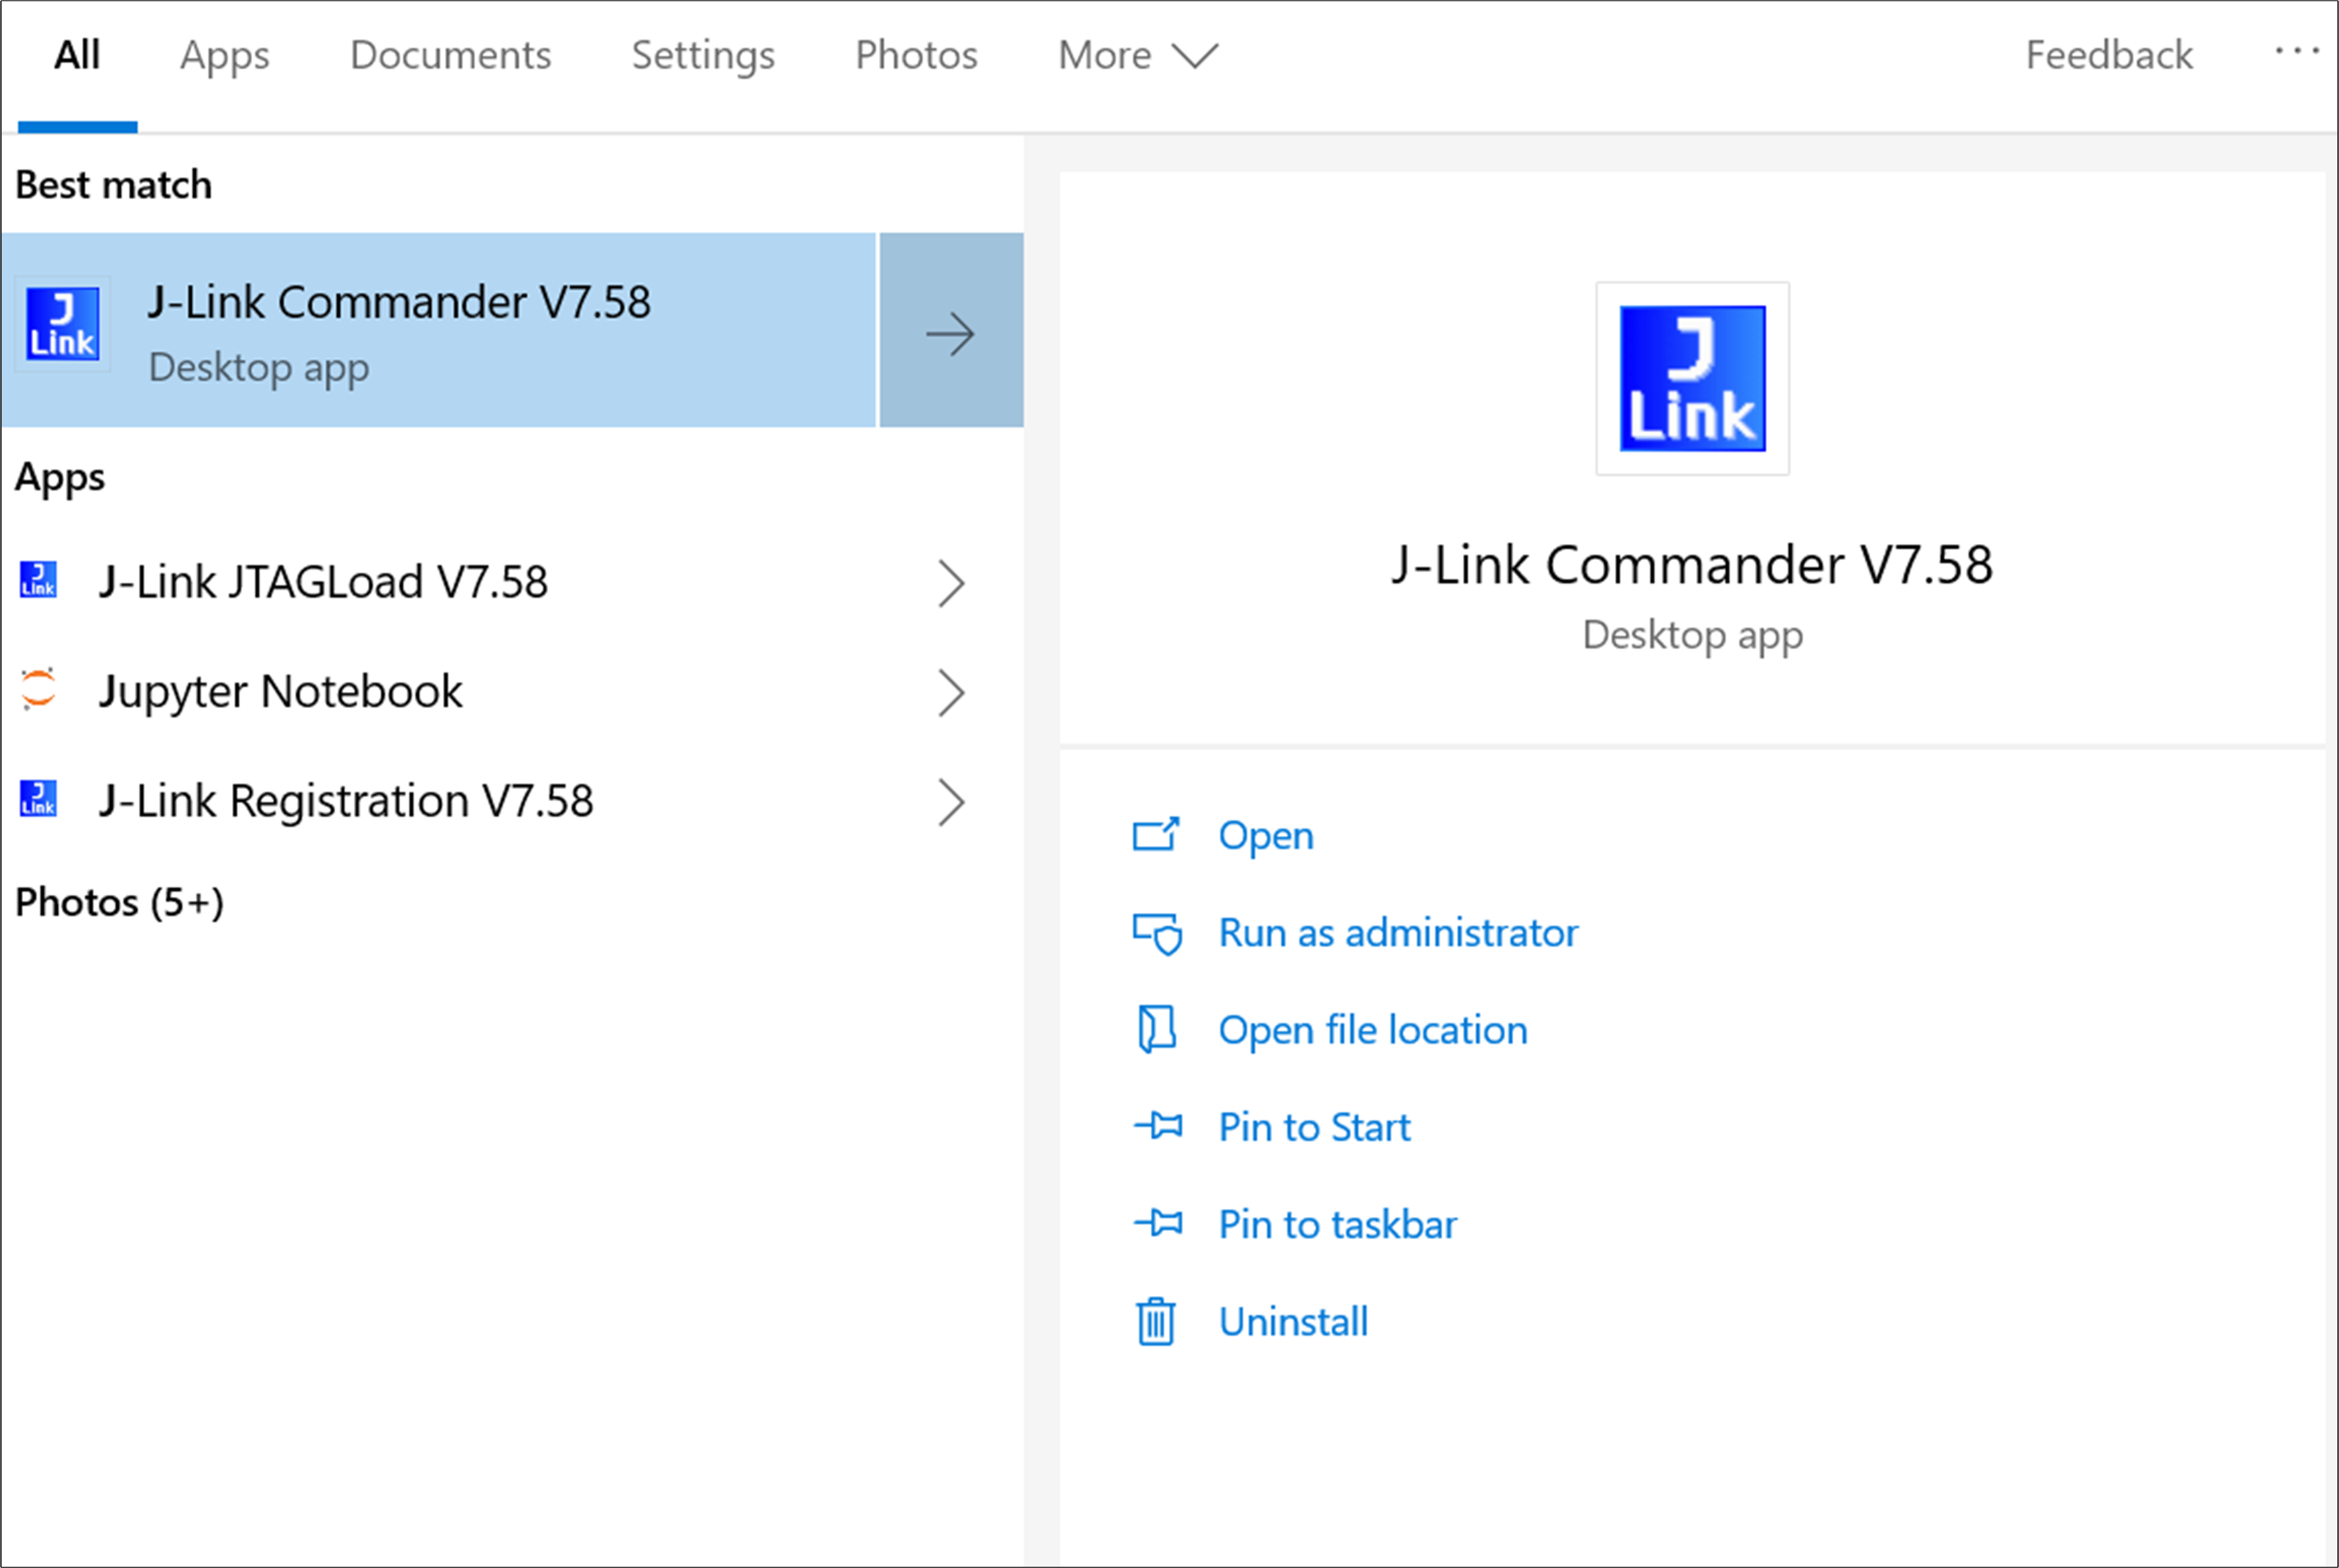Click the pin icon beside Pin to taskbar
The image size is (2339, 1568).
pos(1158,1223)
